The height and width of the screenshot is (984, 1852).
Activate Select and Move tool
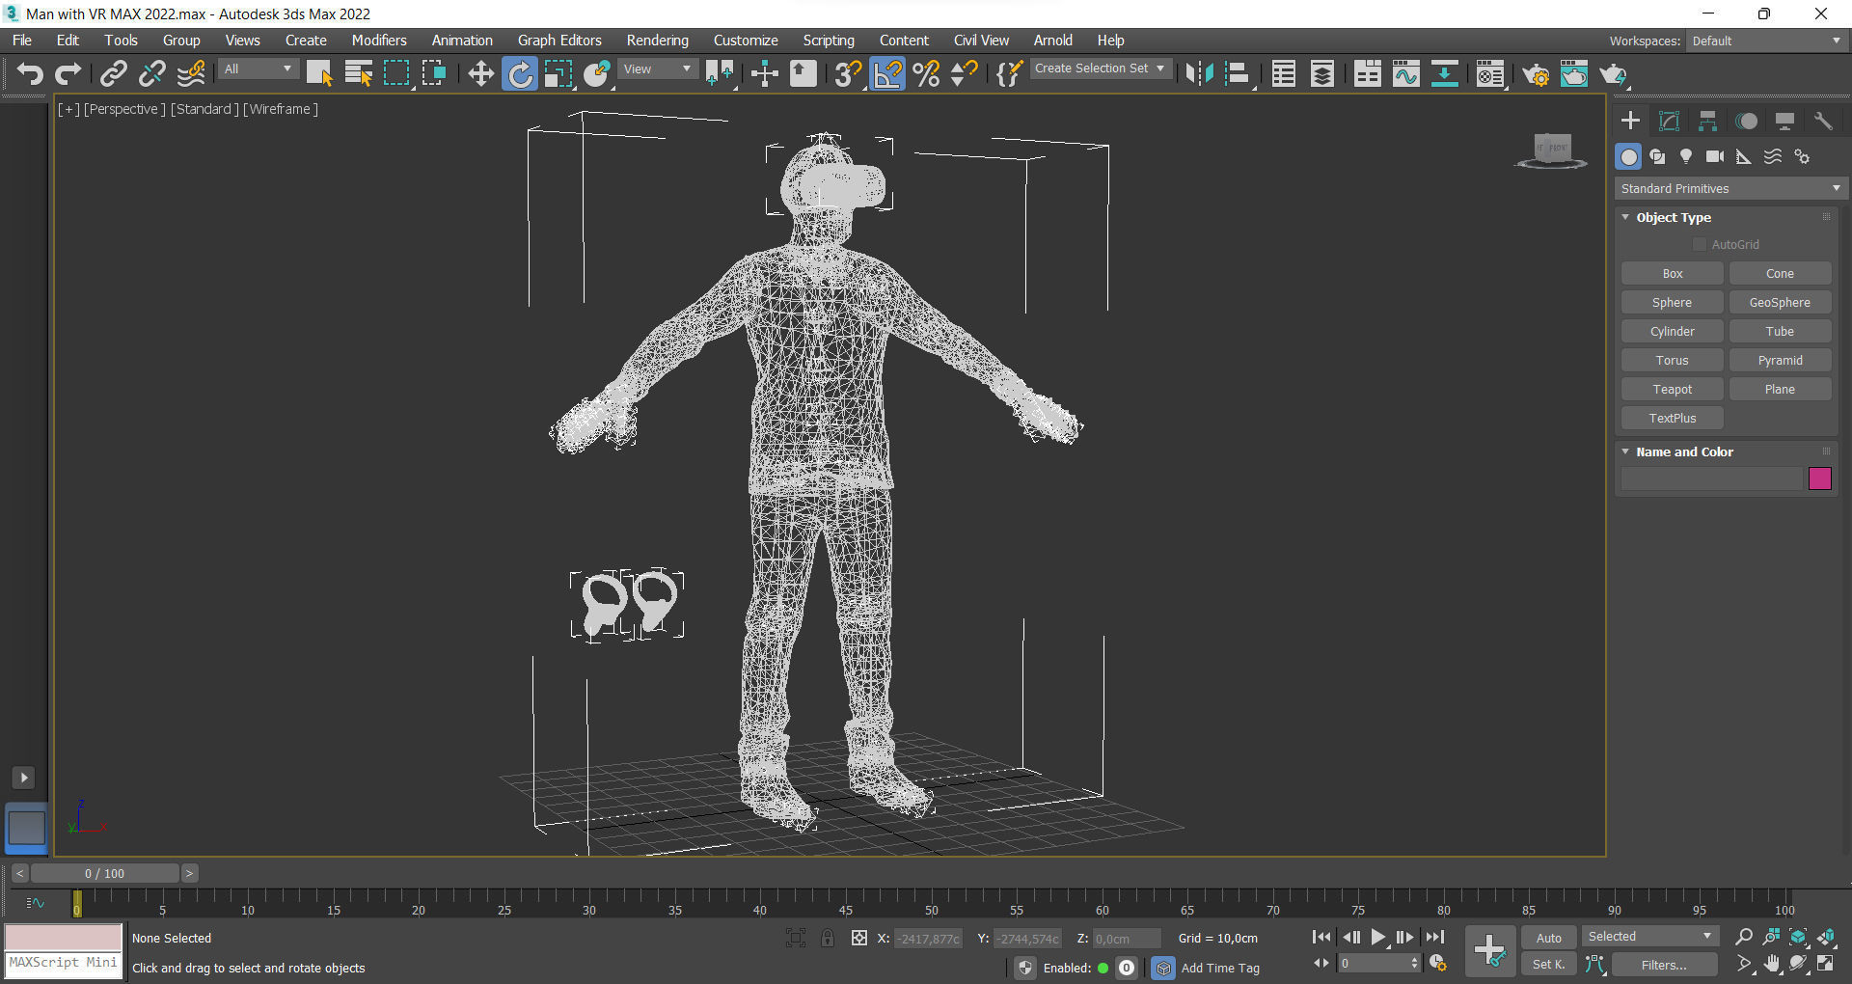[480, 74]
